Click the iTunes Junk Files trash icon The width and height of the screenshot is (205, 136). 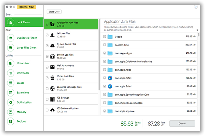click(x=52, y=78)
